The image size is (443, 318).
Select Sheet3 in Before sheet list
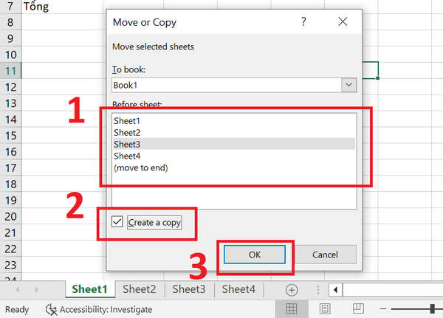tap(234, 144)
